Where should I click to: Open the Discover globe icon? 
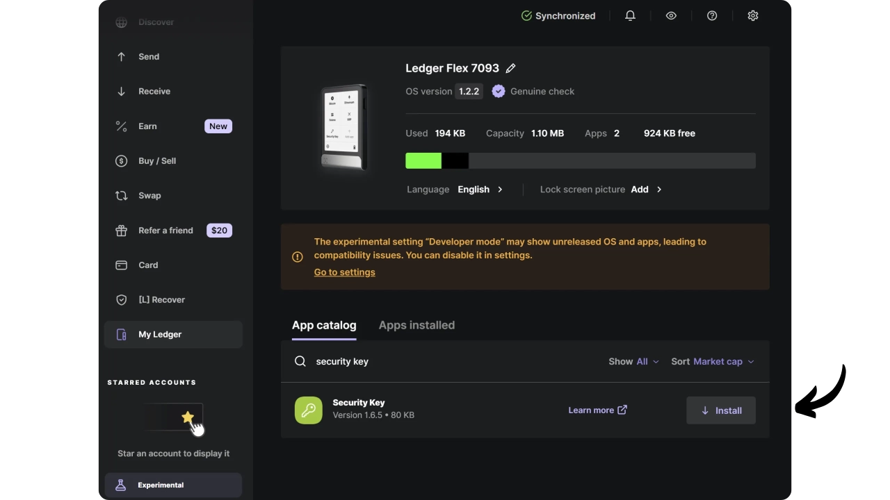[121, 22]
